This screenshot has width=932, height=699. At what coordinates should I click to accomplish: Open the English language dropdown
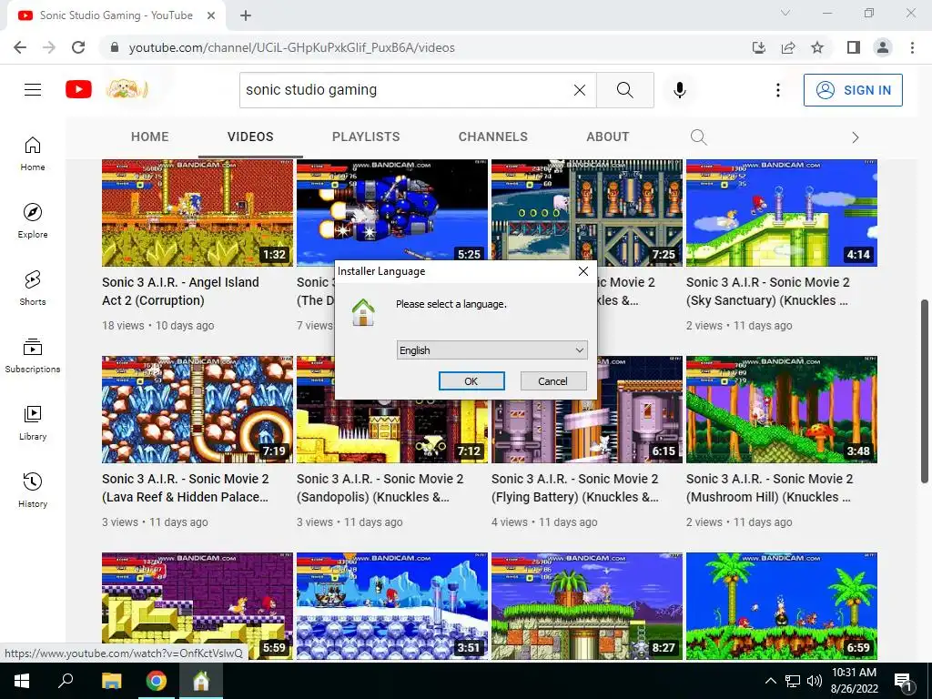491,350
